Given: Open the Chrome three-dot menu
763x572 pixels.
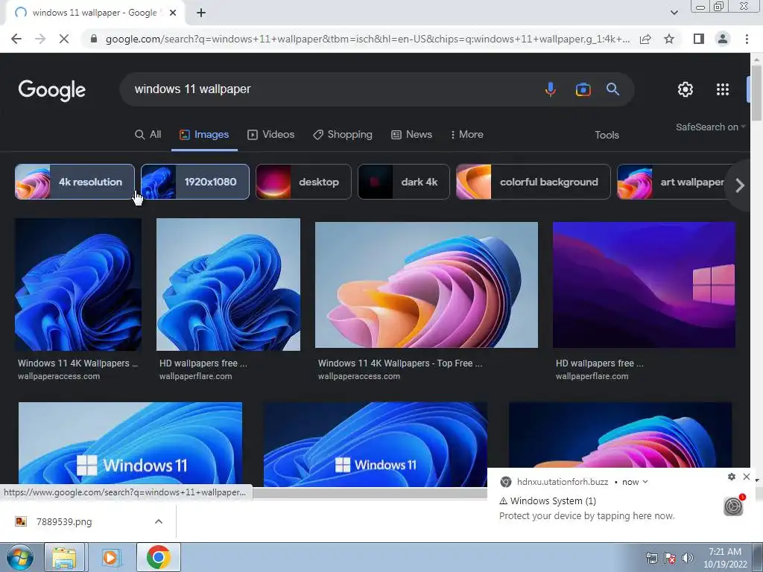Looking at the screenshot, I should (x=747, y=39).
